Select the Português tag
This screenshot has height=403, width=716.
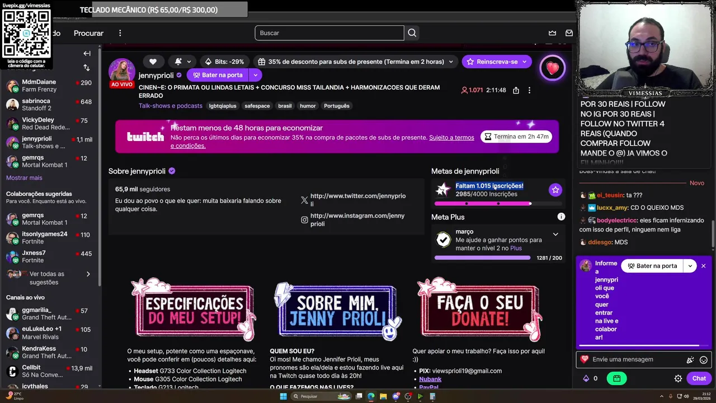(337, 106)
